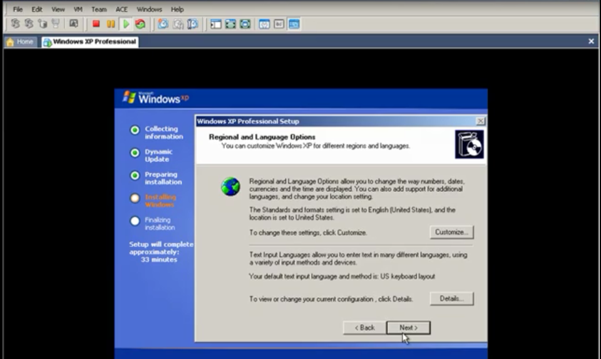Take a snapshot with the camera-clock icon

pos(163,24)
